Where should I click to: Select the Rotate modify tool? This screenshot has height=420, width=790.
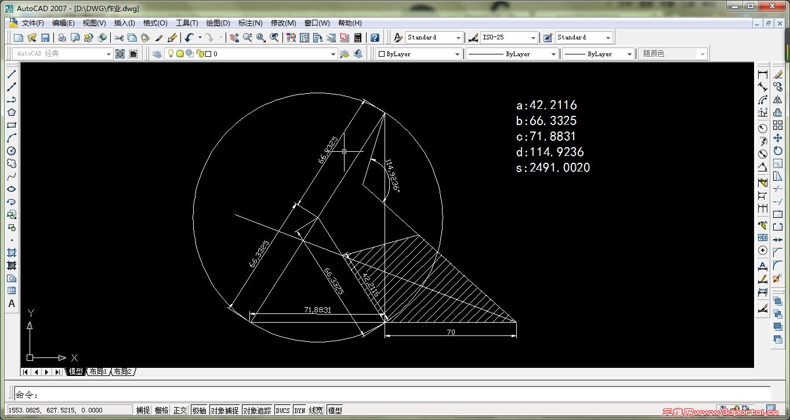[778, 151]
